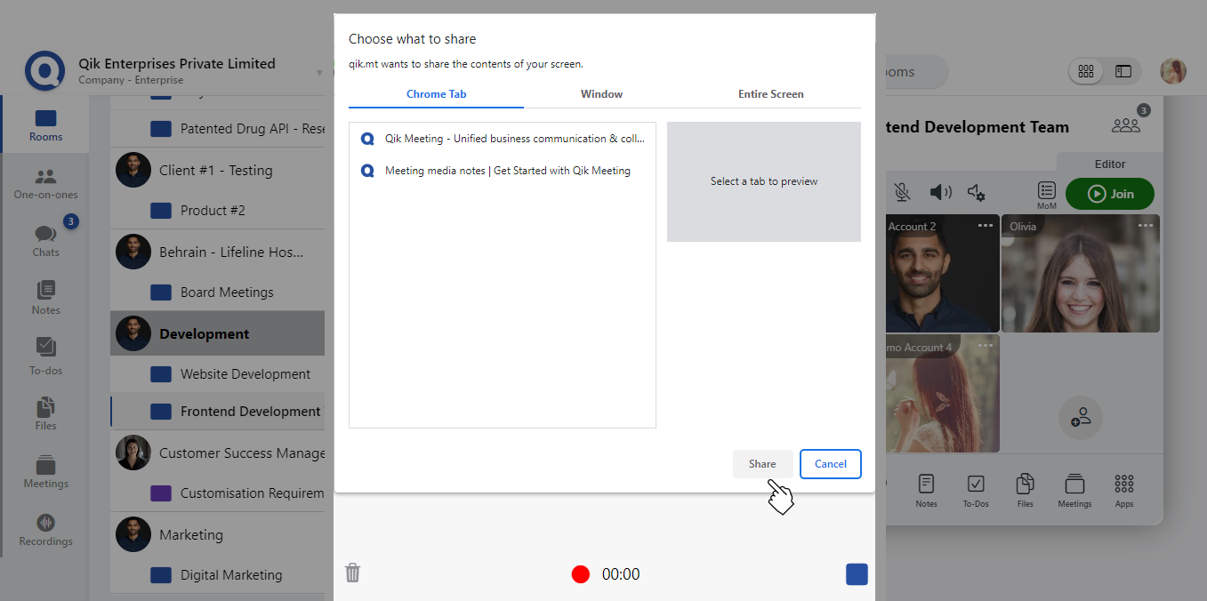This screenshot has height=601, width=1207.
Task: Switch to side panel layout view
Action: [1123, 72]
